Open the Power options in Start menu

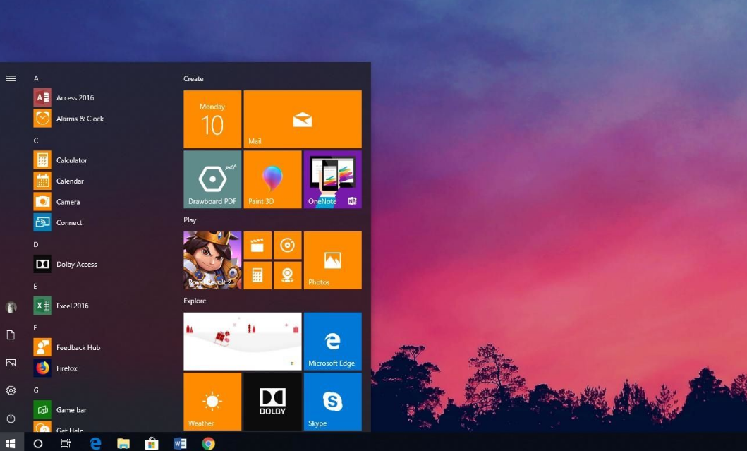click(11, 417)
